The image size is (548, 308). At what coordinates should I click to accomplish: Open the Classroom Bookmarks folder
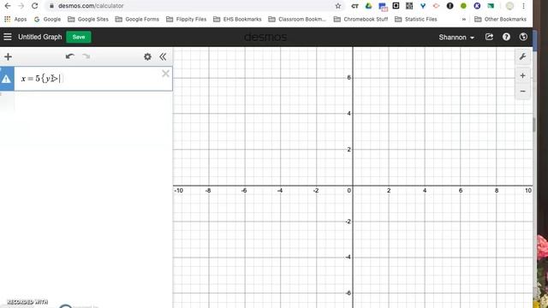297,19
